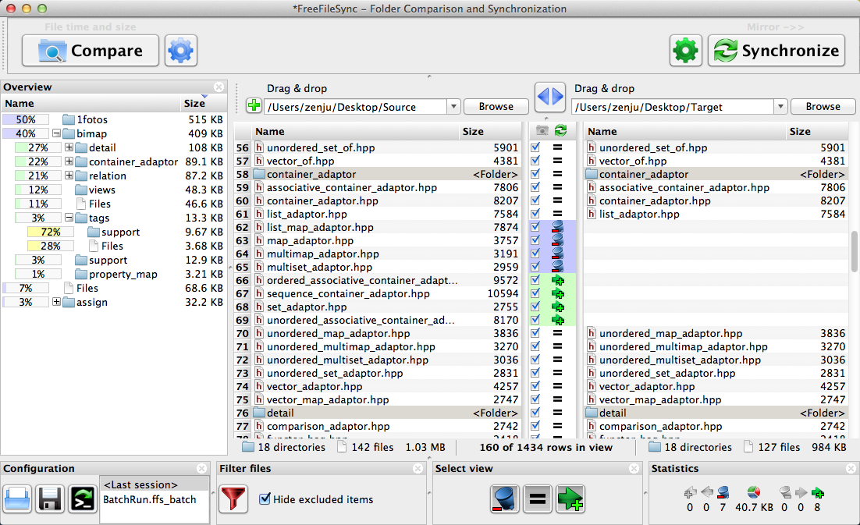Toggle Hide excluded items checkbox
This screenshot has width=860, height=525.
[265, 499]
